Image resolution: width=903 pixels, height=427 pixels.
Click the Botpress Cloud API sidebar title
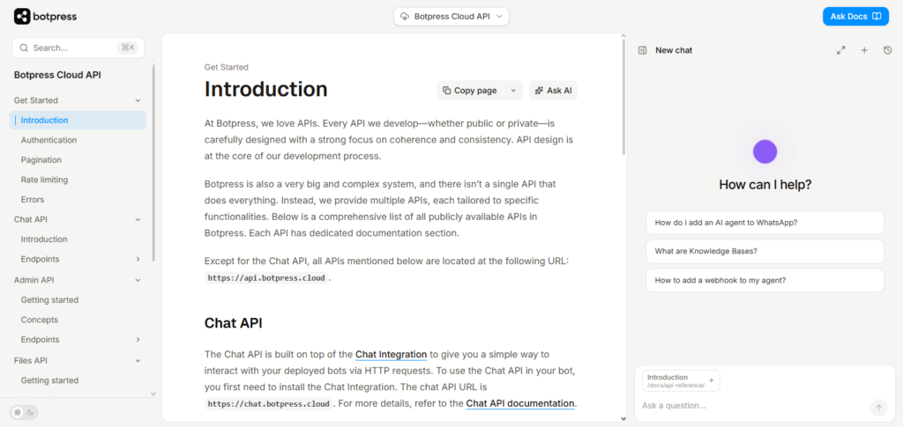57,75
